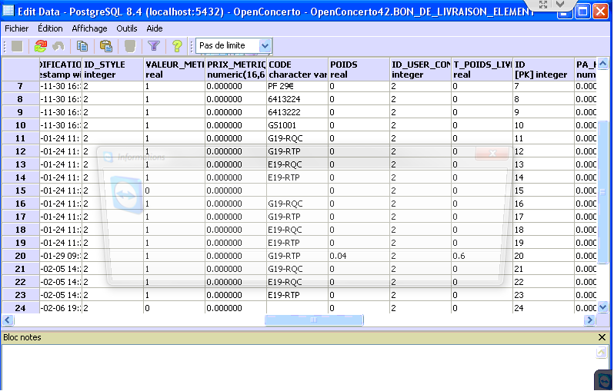
Task: Open the Aide menu
Action: pos(155,28)
